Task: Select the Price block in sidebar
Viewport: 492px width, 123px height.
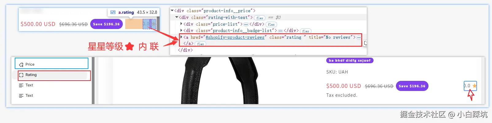Action: (x=52, y=63)
